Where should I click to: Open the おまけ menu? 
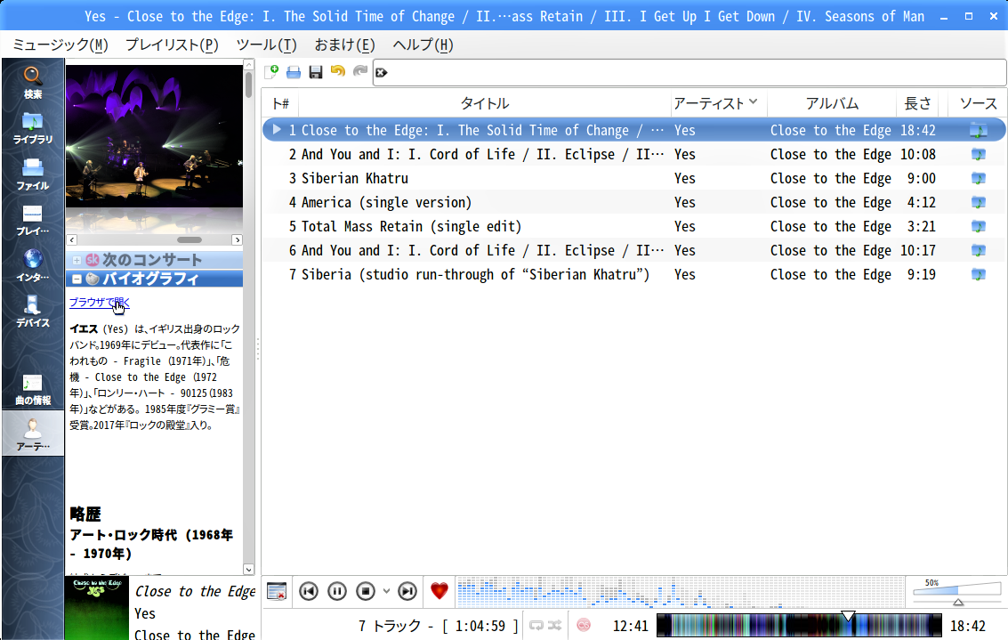[x=344, y=45]
